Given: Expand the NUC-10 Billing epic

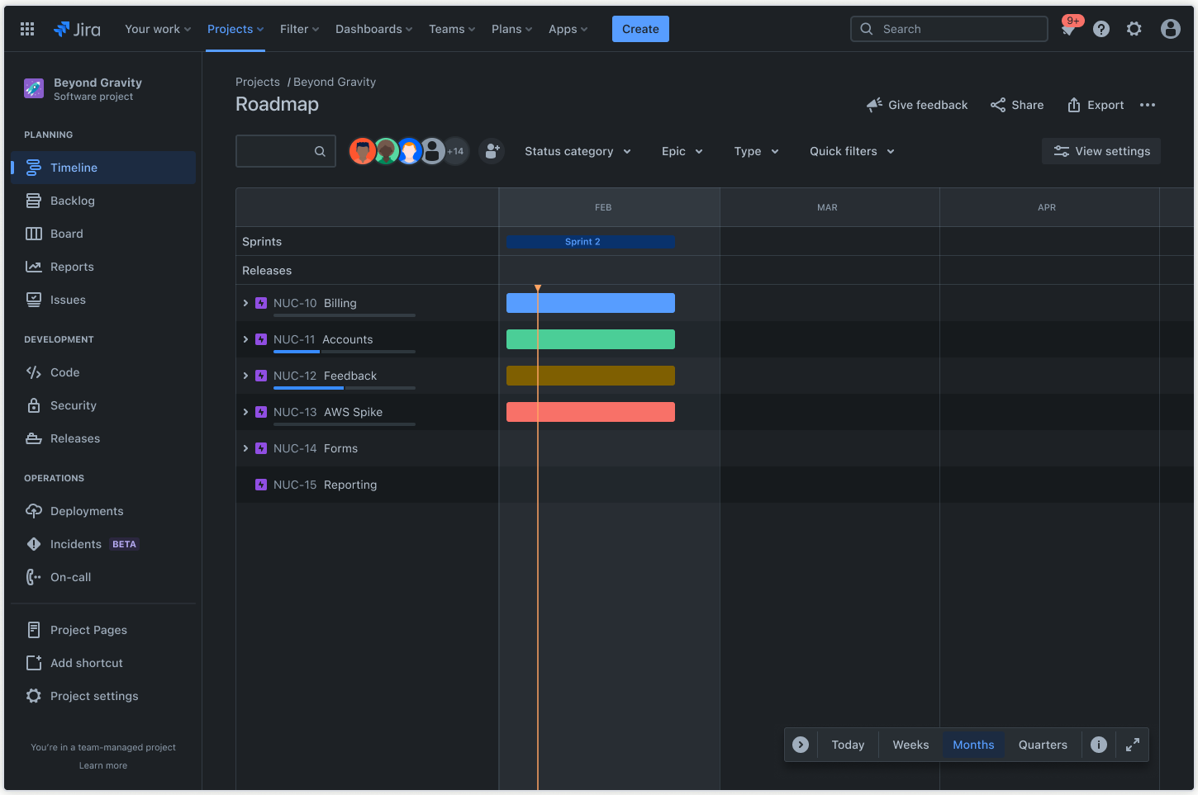Looking at the screenshot, I should click(x=245, y=303).
